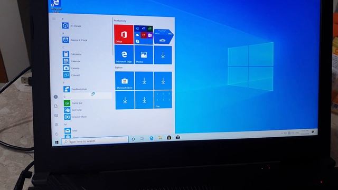The width and height of the screenshot is (338, 190).
Task: Launch Edge from the taskbar
Action: (x=152, y=138)
